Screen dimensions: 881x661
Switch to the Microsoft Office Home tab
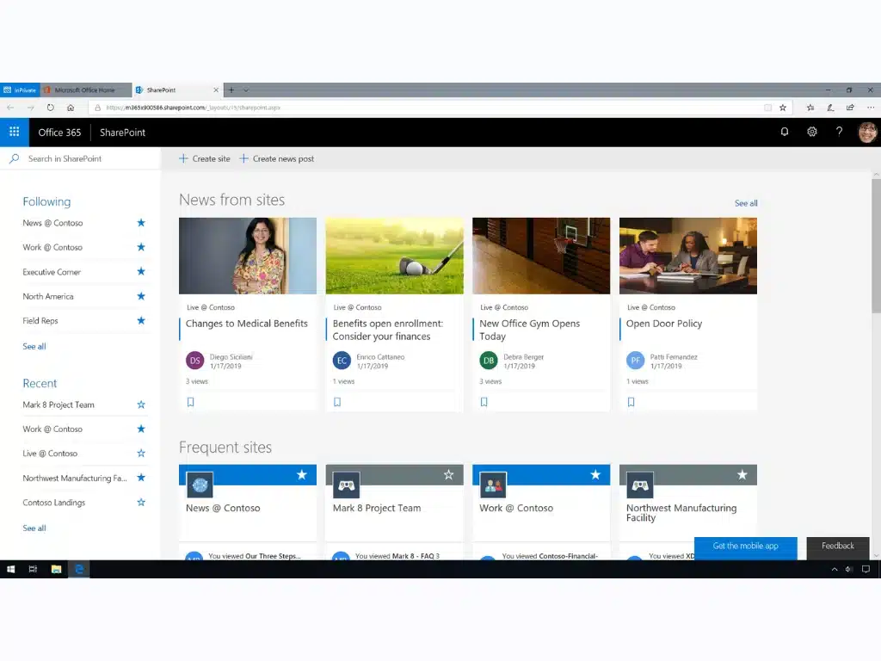[x=85, y=90]
